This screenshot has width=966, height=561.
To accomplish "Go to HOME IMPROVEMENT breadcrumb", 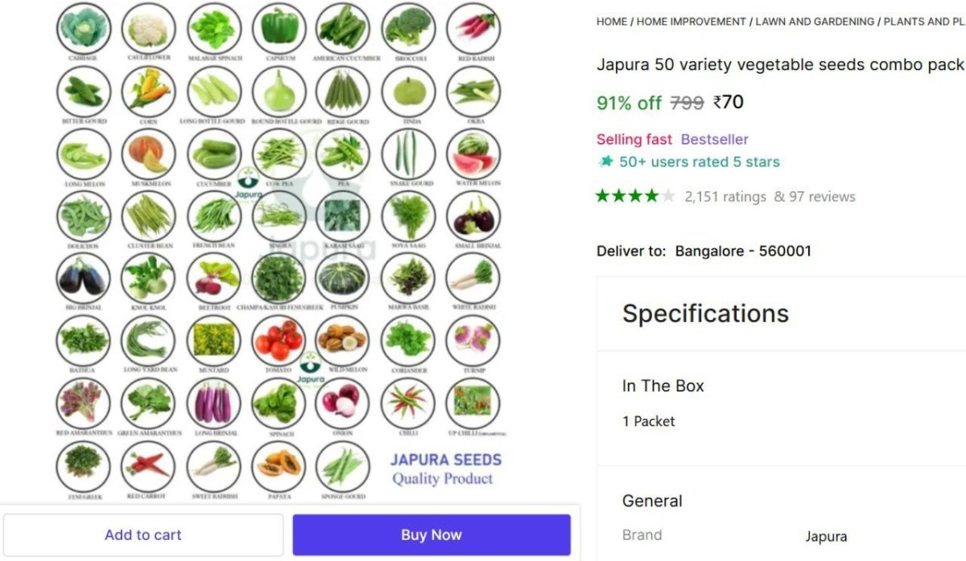I will pos(691,22).
